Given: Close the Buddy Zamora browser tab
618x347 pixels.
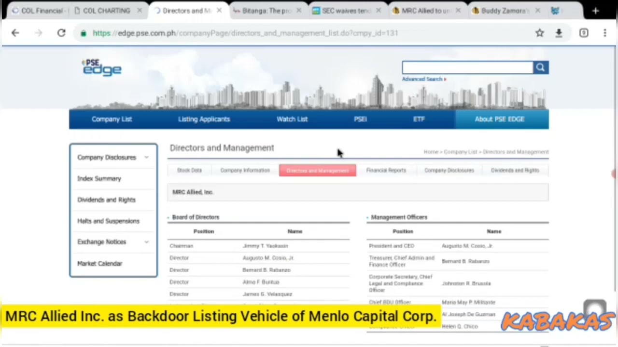Looking at the screenshot, I should 537,11.
